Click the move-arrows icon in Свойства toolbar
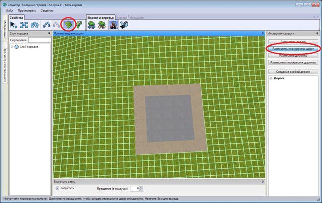The image size is (322, 203). point(24,25)
